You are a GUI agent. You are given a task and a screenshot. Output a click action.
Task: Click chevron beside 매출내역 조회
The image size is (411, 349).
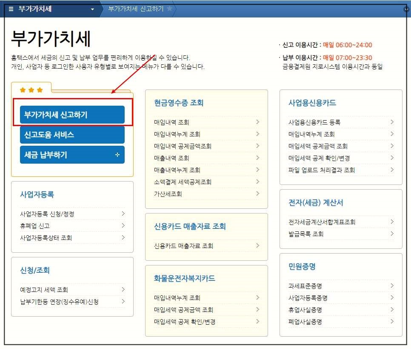258,158
